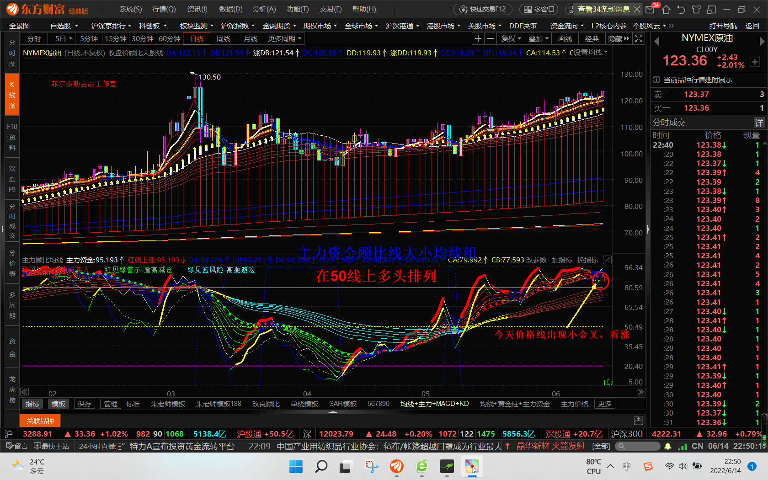Screen dimensions: 768x480
Task: Click 打开导航 link
Action: click(723, 26)
